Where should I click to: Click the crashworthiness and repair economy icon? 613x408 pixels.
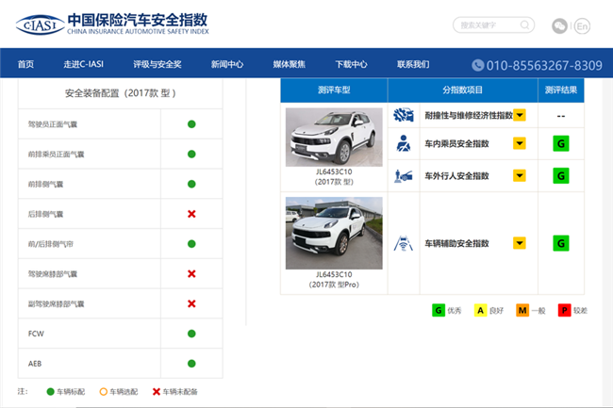[x=404, y=115]
